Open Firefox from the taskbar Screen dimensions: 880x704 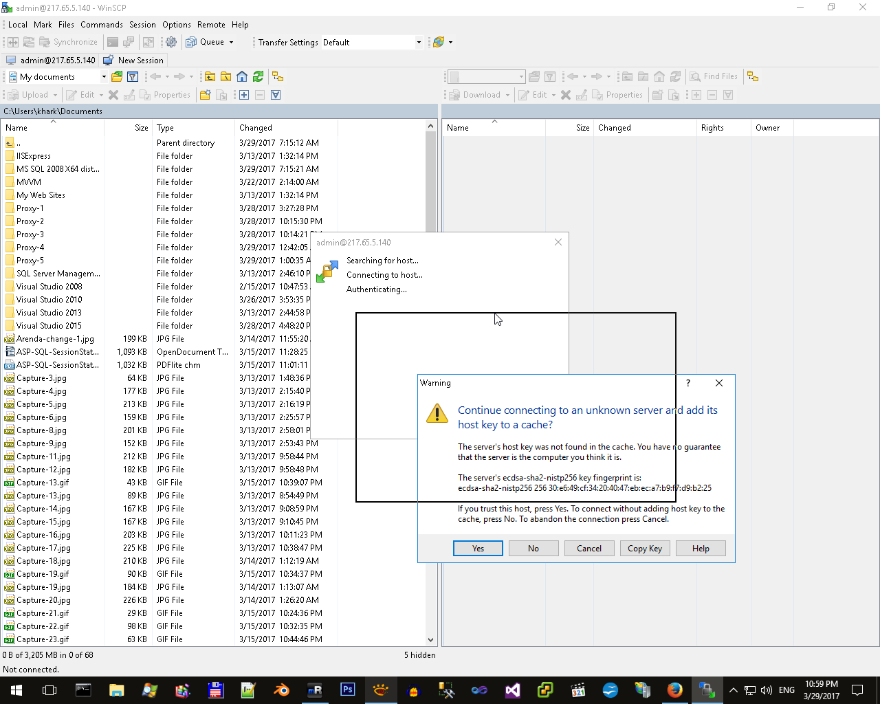click(x=675, y=690)
